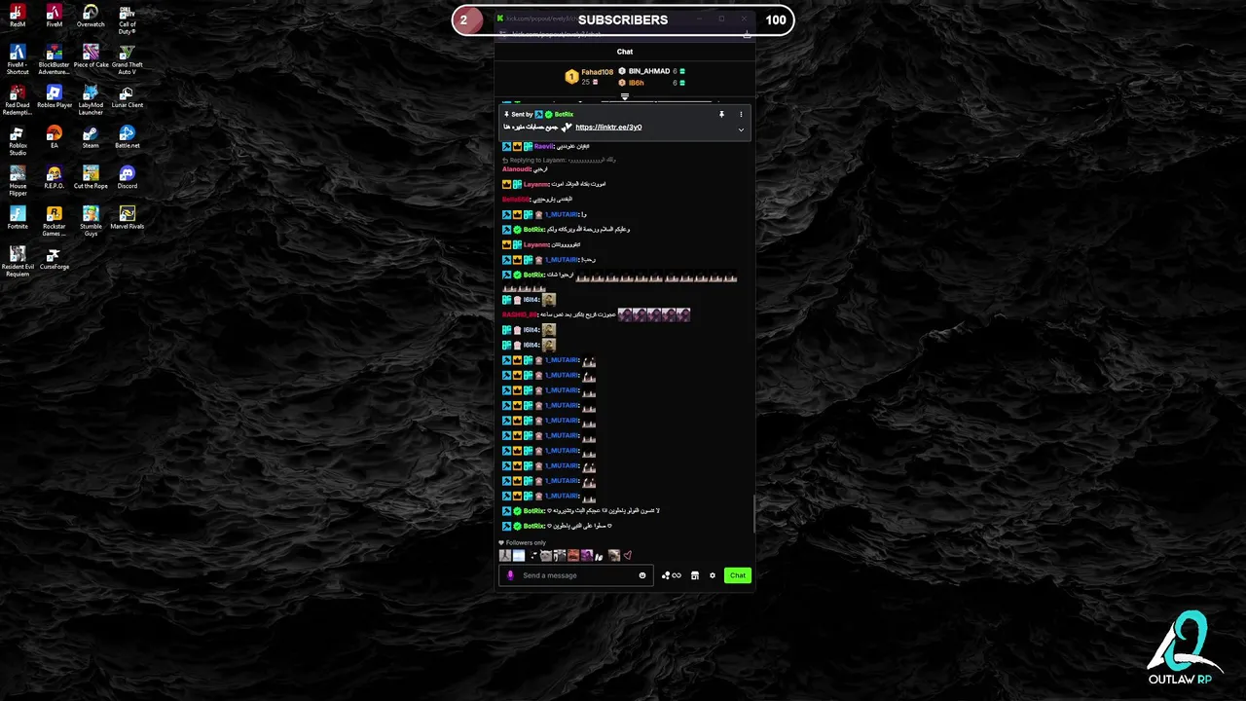Launch Call of Duty from desktop
The height and width of the screenshot is (701, 1246).
(x=127, y=19)
